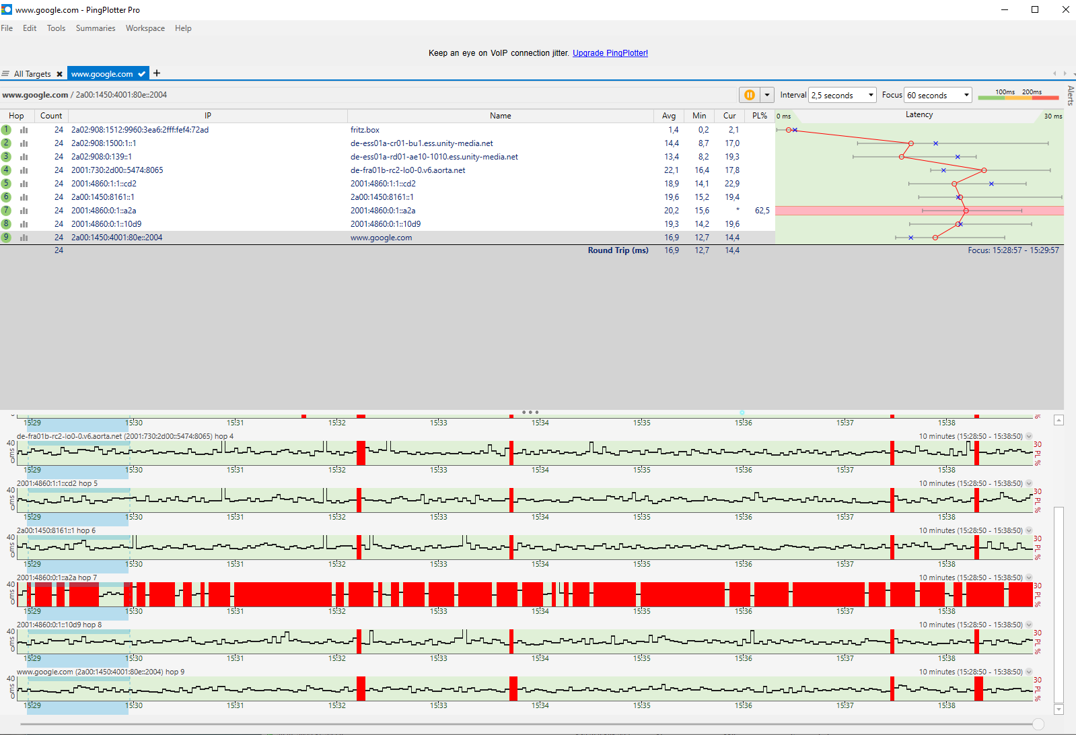Switch to the All Targets tab
This screenshot has height=735, width=1076.
[32, 74]
